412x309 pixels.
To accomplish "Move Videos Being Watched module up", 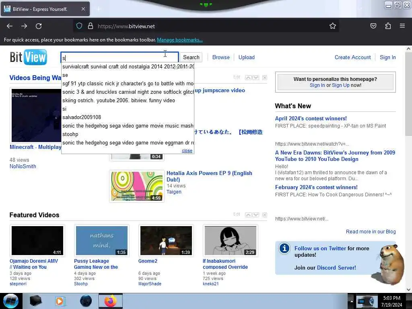I will (x=248, y=78).
